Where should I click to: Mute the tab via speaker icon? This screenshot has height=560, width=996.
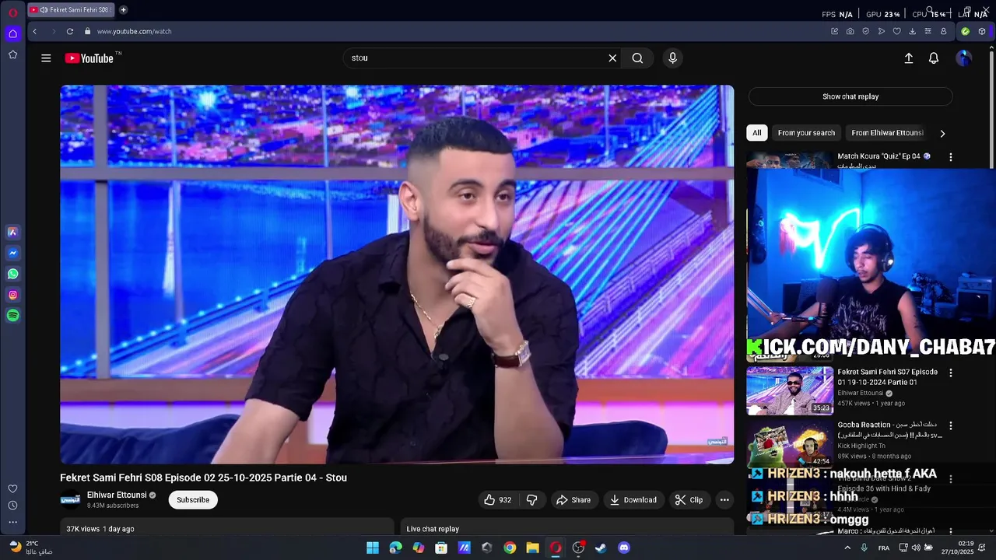(44, 10)
